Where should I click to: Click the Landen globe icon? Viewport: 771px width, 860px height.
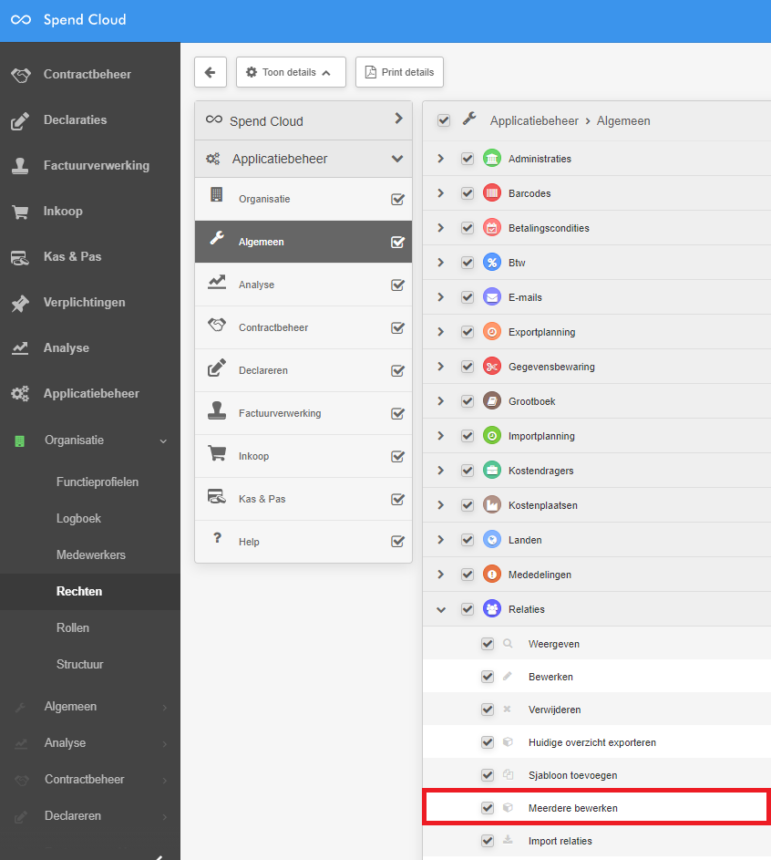pyautogui.click(x=492, y=540)
